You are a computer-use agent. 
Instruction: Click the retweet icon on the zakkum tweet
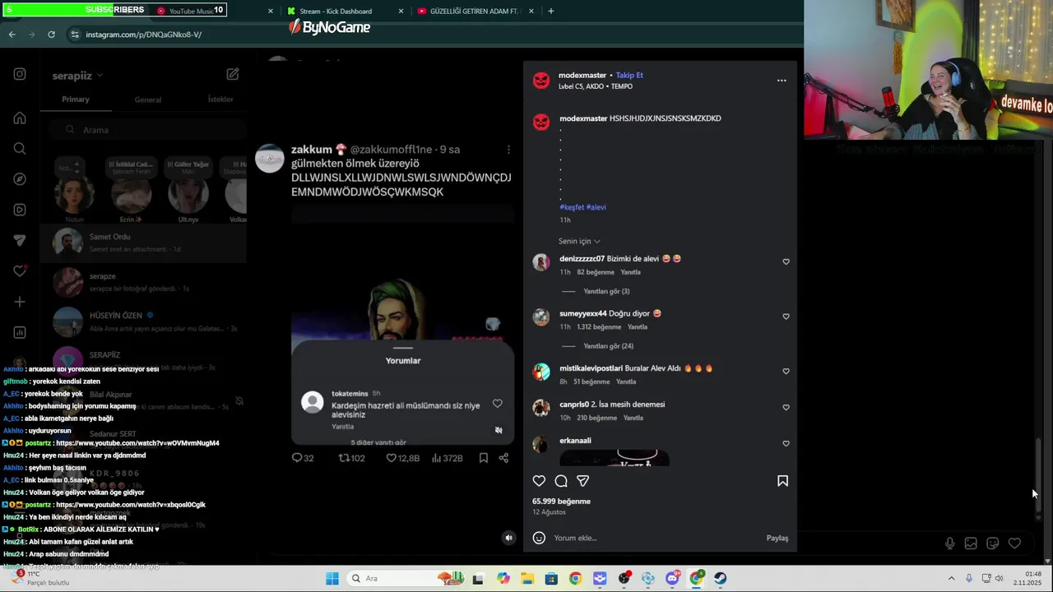345,458
